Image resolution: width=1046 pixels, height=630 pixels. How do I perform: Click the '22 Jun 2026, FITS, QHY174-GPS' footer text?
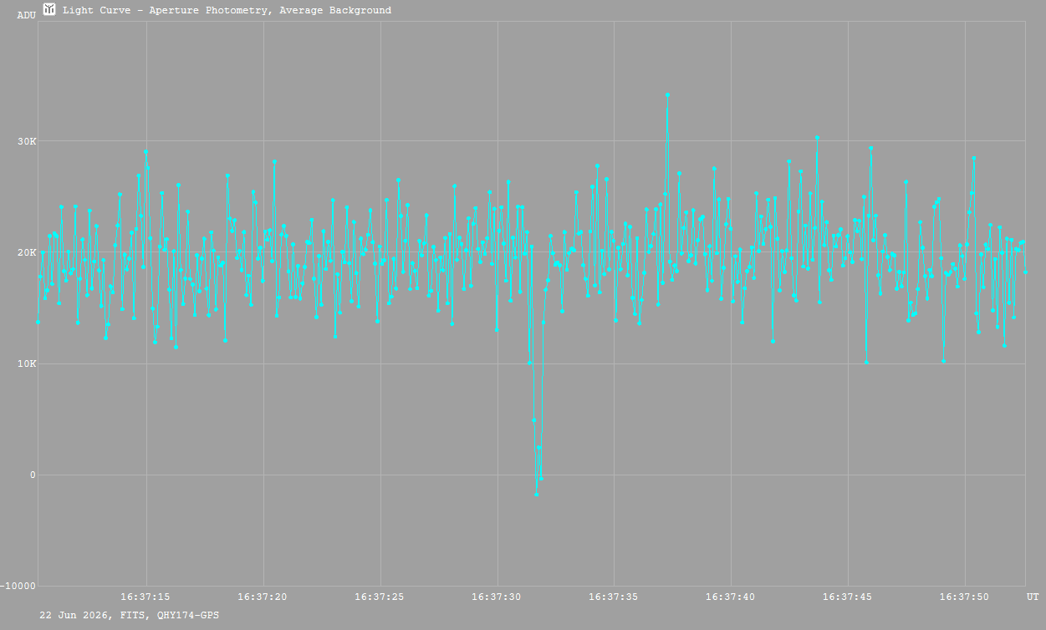click(130, 615)
